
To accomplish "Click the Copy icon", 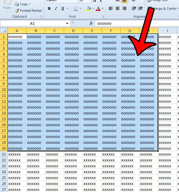I will pos(16,4).
